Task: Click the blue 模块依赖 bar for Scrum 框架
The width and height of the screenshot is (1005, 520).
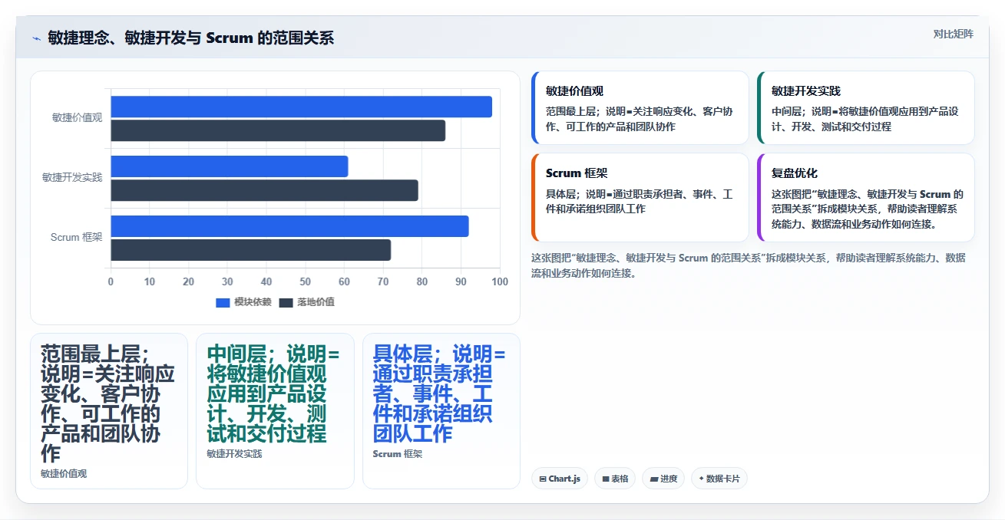Action: tap(289, 226)
